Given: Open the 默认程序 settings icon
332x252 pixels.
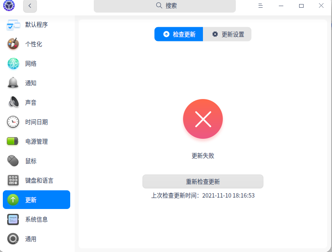Looking at the screenshot, I should coord(13,24).
